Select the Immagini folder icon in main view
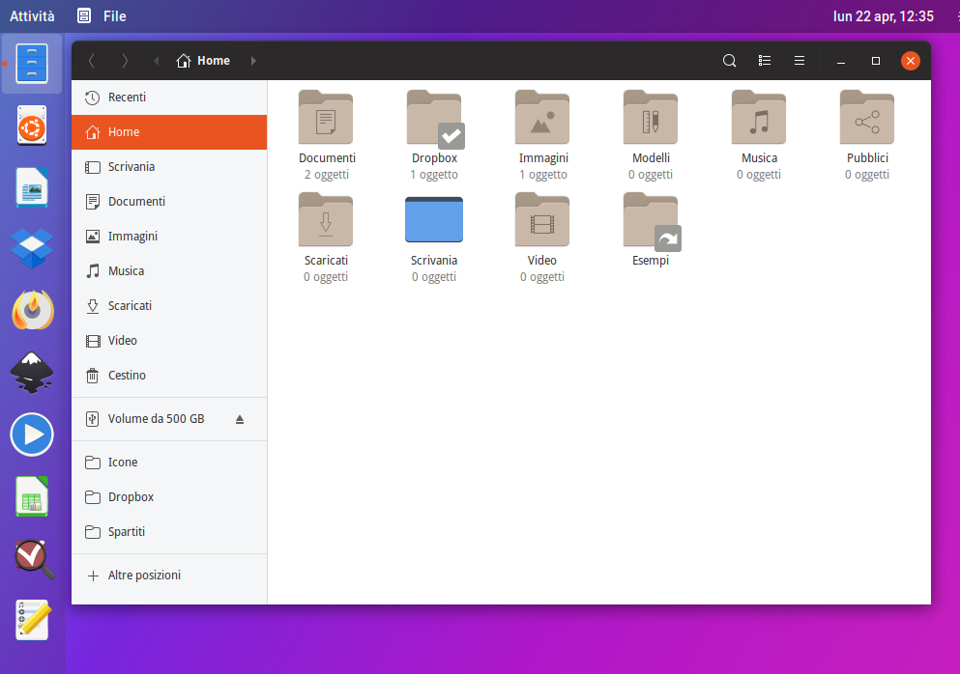 click(x=542, y=118)
